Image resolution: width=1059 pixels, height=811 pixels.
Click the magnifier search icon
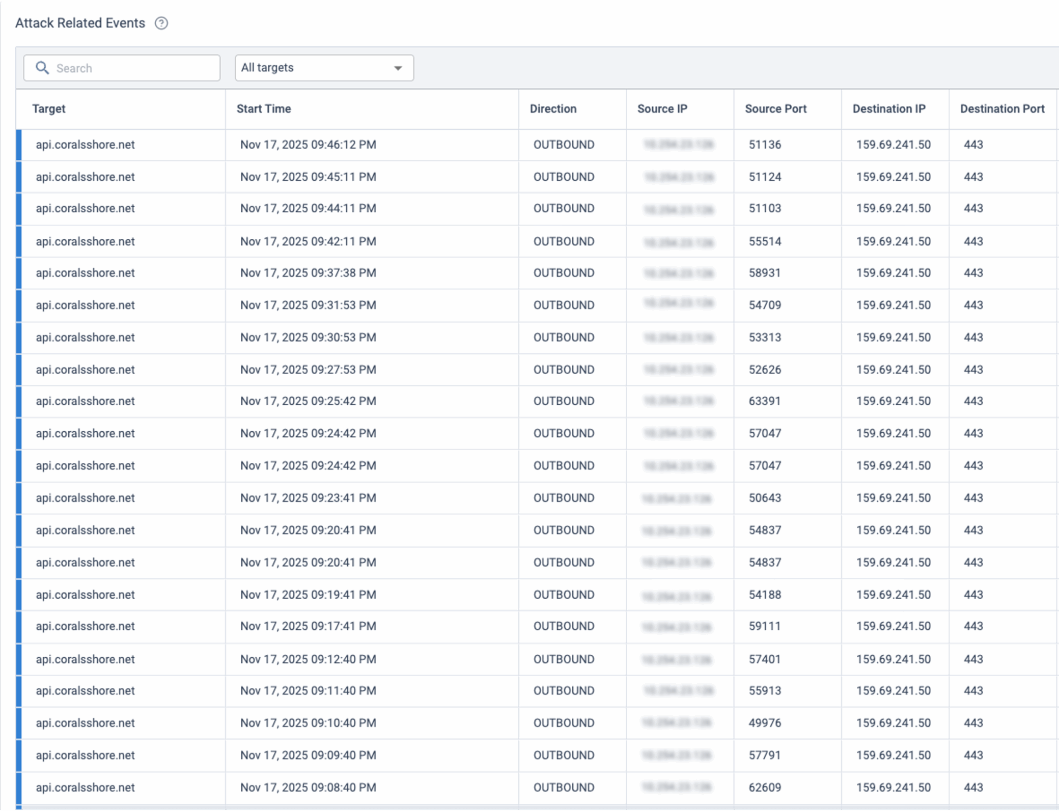[x=42, y=68]
